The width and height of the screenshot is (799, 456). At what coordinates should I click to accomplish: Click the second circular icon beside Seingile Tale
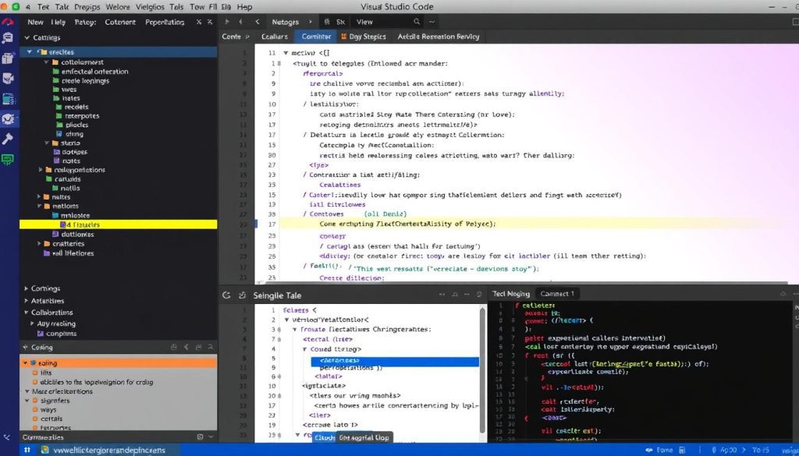pos(243,295)
